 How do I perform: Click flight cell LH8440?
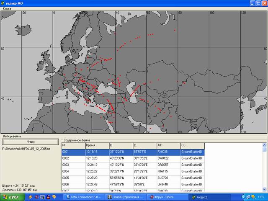point(168,184)
